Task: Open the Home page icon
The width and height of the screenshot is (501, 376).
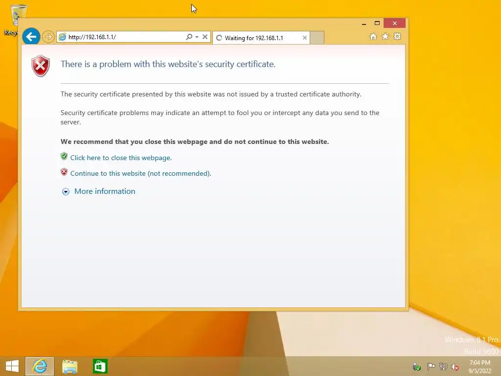Action: point(373,36)
